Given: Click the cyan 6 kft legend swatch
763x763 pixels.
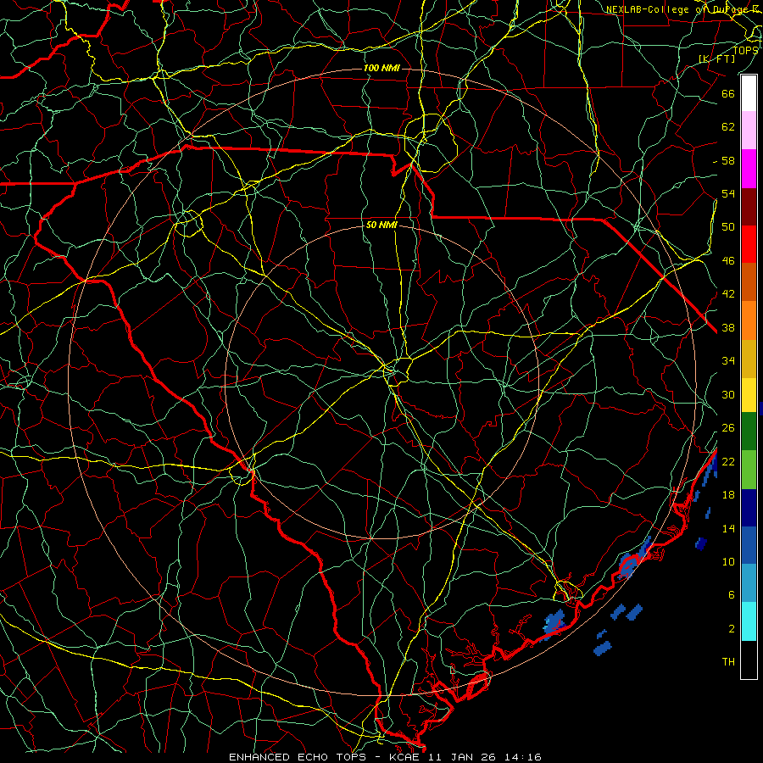Looking at the screenshot, I should [749, 621].
